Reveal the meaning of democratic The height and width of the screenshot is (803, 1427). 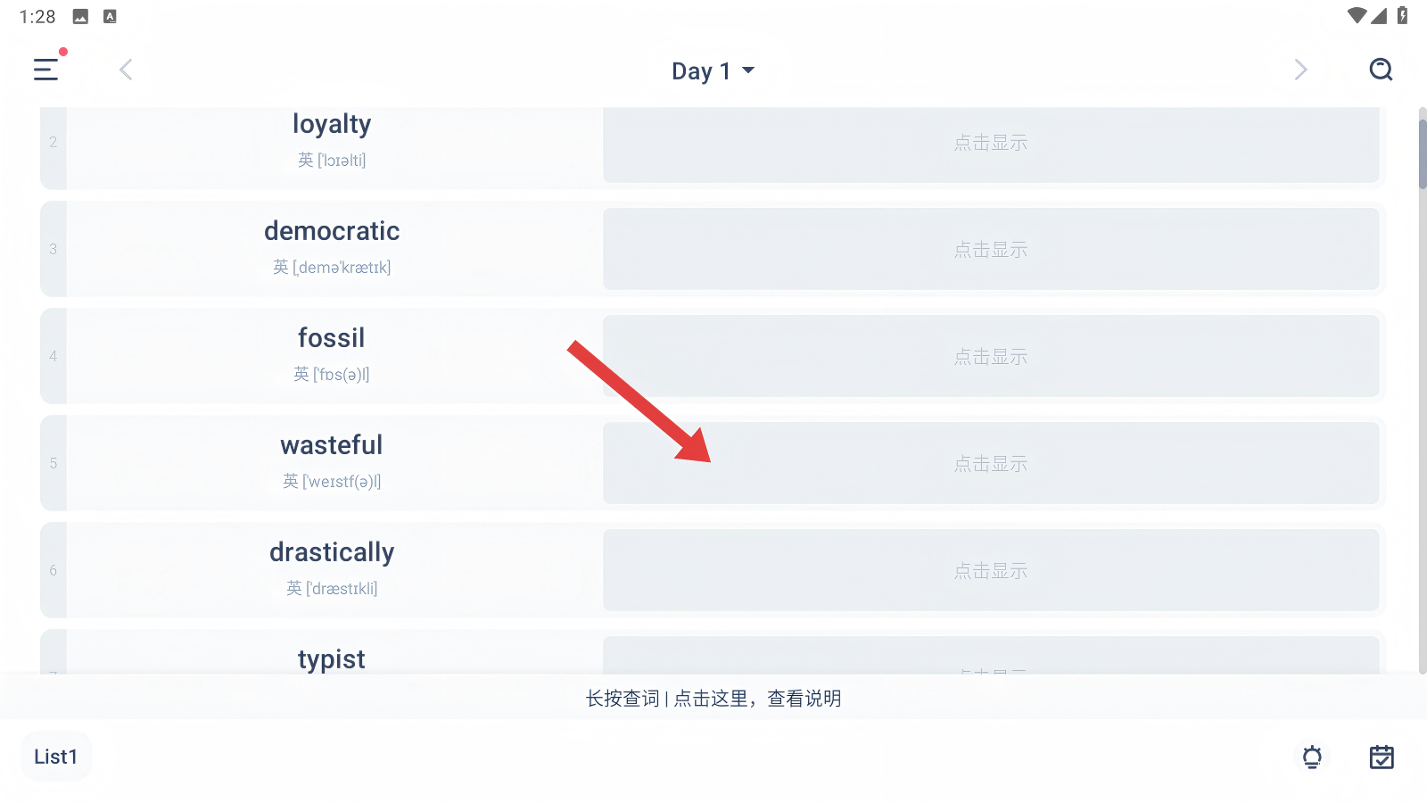point(990,250)
